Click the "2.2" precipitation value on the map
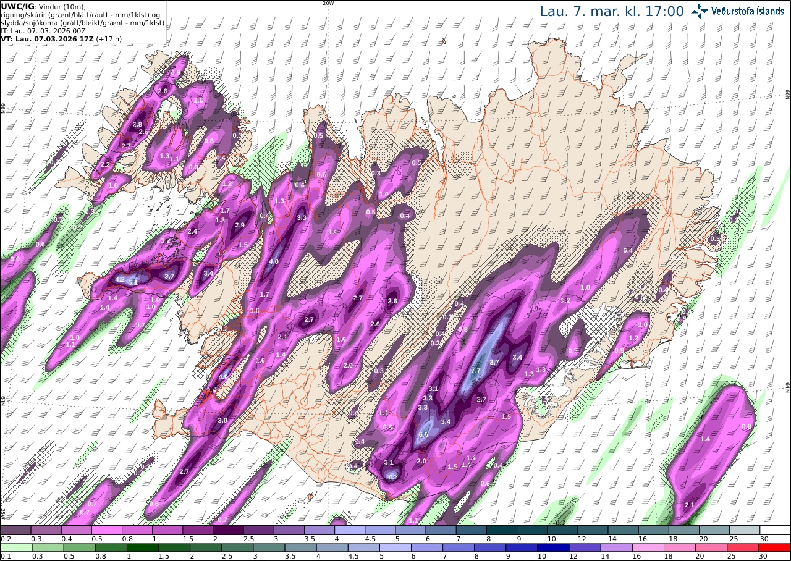Image resolution: width=791 pixels, height=561 pixels. tap(105, 165)
